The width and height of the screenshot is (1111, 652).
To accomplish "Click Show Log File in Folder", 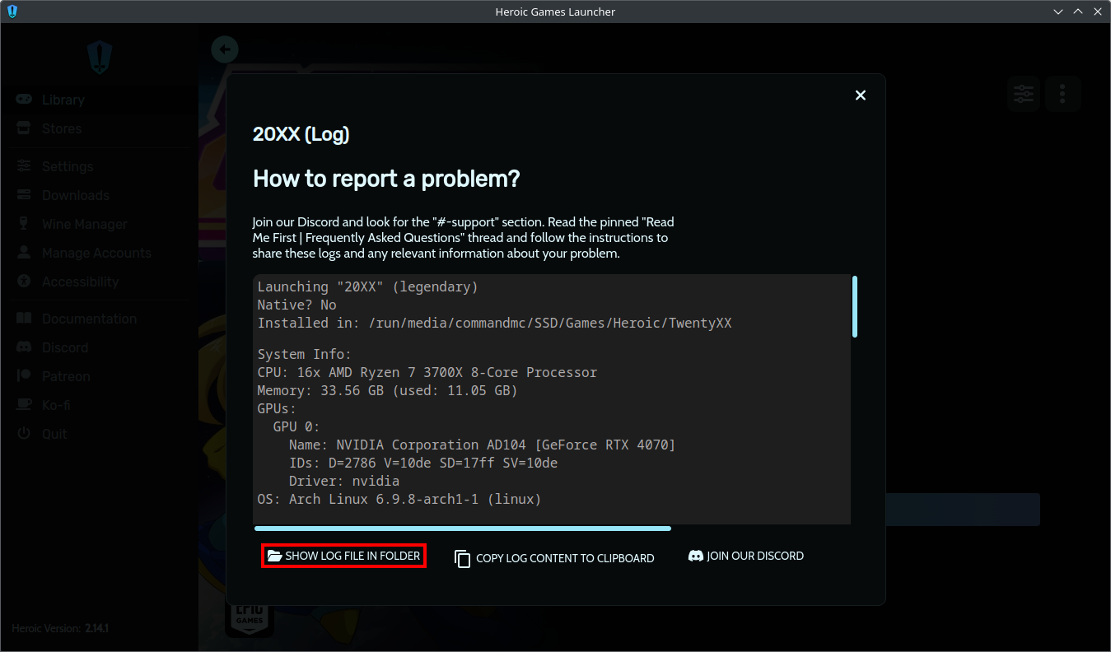I will tap(343, 557).
